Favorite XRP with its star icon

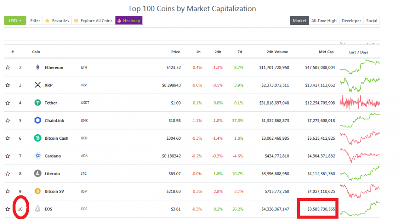click(x=8, y=85)
